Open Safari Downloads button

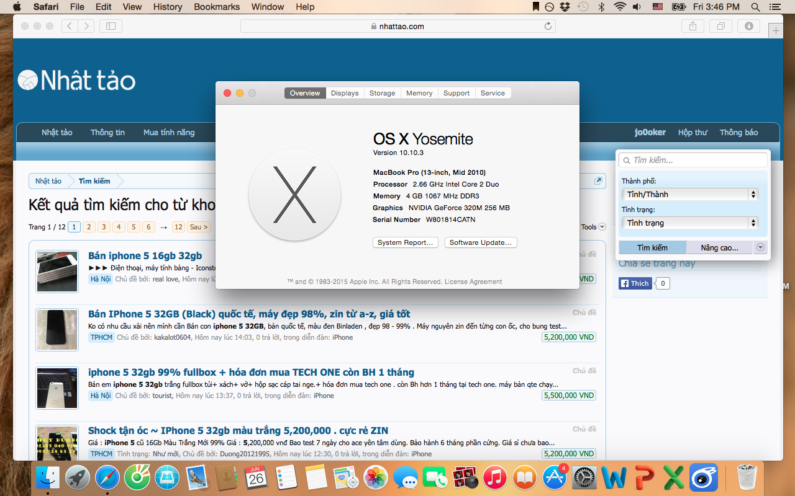point(748,26)
